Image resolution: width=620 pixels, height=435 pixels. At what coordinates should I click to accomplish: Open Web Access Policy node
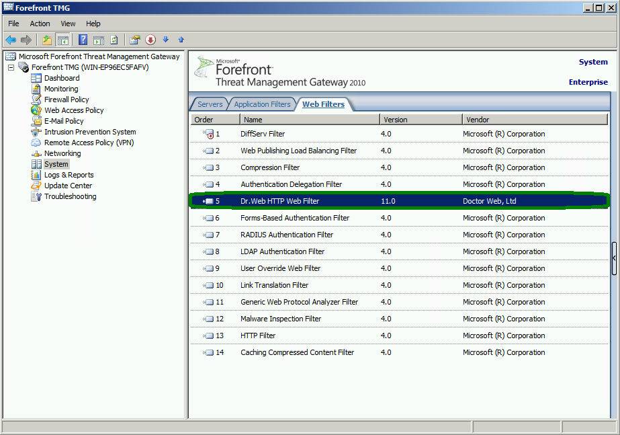74,110
